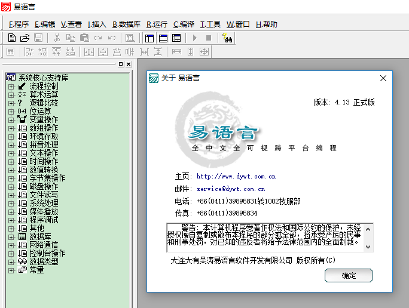Image resolution: width=409 pixels, height=308 pixels.
Task: Click the equal horizontal spacing icon
Action: click(144, 52)
